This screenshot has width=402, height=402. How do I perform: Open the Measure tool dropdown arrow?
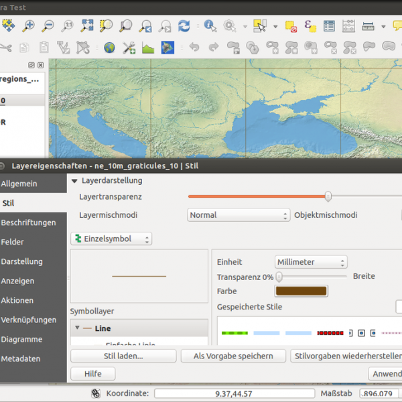tap(383, 26)
